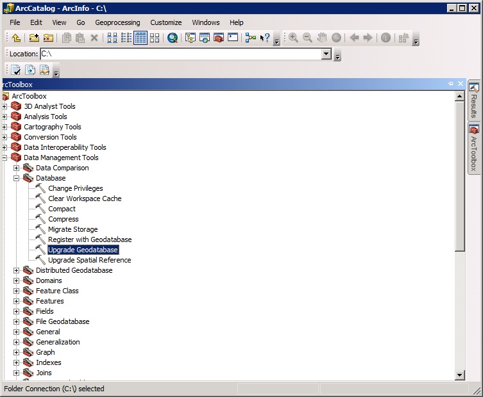Select Register with Geodatabase tool

pyautogui.click(x=90, y=239)
